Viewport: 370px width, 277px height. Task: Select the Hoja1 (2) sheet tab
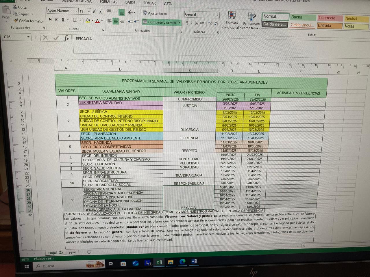click(x=55, y=253)
